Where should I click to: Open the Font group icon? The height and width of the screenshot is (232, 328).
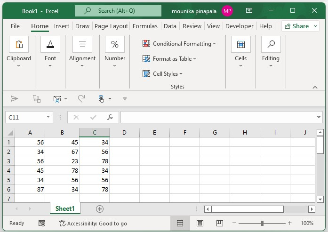[x=50, y=45]
